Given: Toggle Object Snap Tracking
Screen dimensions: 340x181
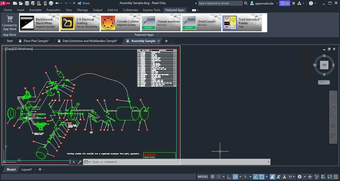Looking at the screenshot, I should 256,177.
